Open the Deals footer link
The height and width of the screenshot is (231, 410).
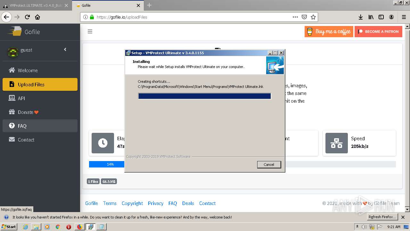(x=188, y=203)
